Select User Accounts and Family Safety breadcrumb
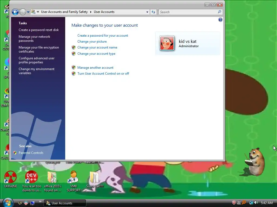Image resolution: width=277 pixels, height=207 pixels. [64, 12]
